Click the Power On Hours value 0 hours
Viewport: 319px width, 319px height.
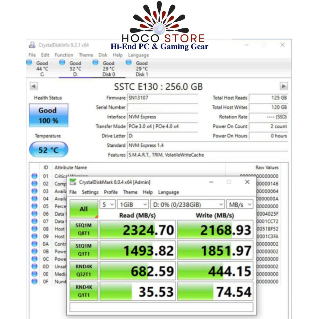pos(279,136)
